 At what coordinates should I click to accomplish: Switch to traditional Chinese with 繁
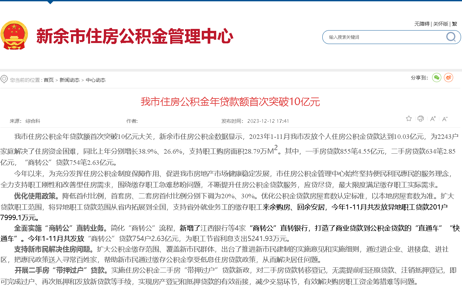click(454, 24)
